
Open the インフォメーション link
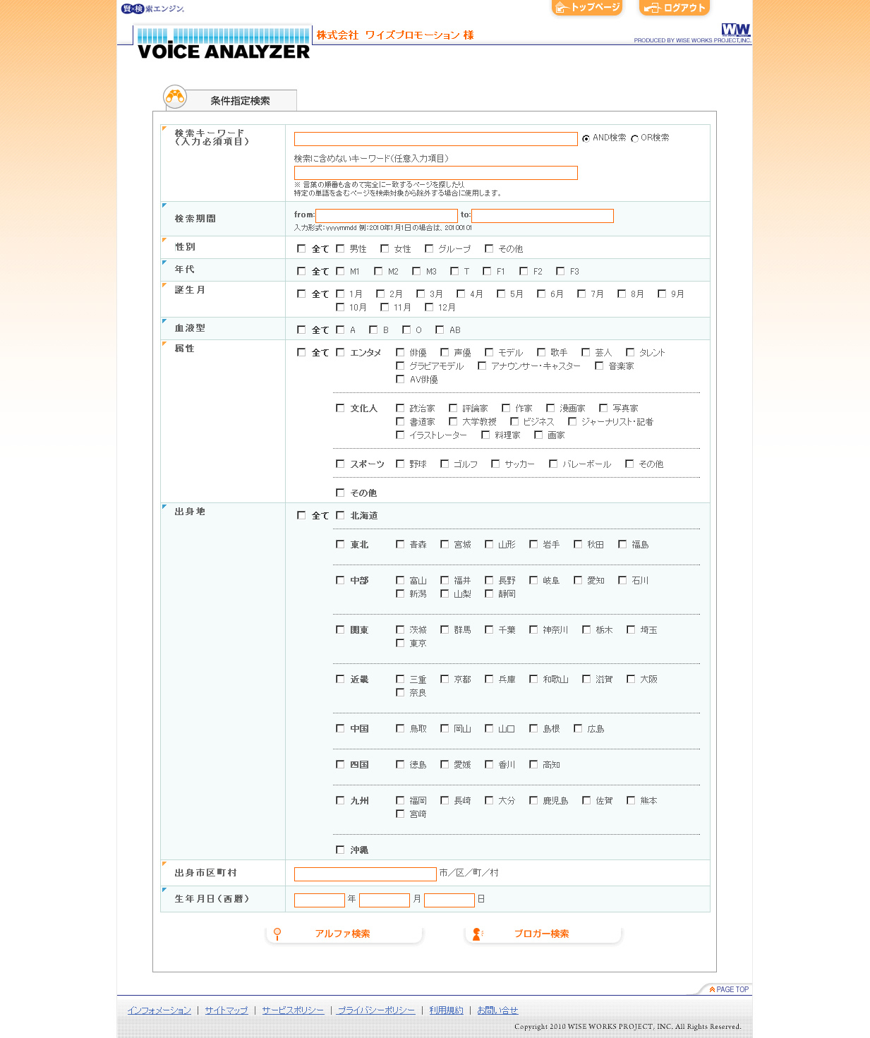tap(159, 1010)
